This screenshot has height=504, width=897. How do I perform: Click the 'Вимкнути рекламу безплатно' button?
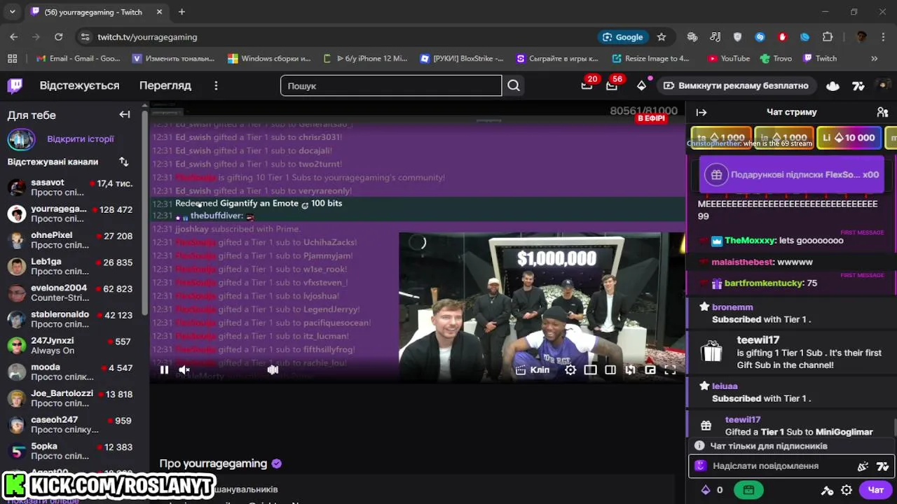coord(736,85)
